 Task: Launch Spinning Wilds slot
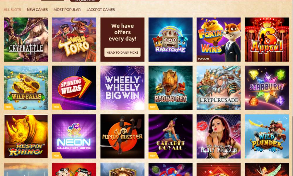click(x=74, y=87)
